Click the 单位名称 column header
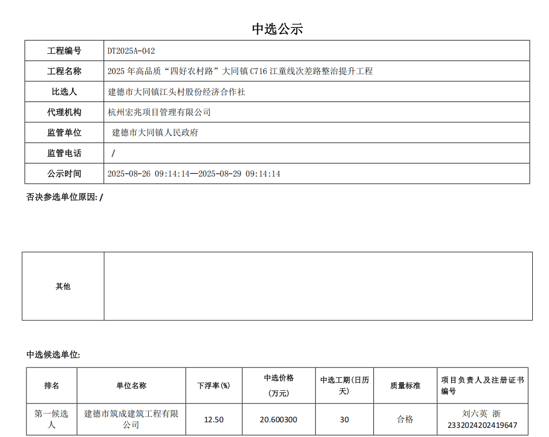Image resolution: width=549 pixels, height=437 pixels. [131, 385]
